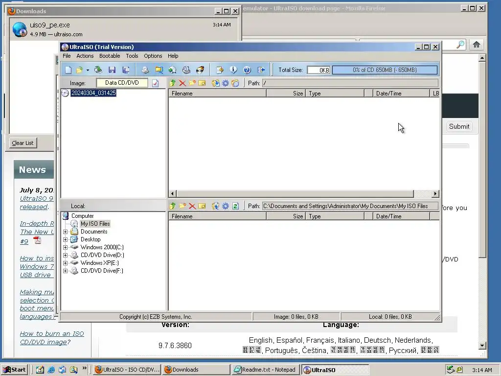Switch to Readme.txt - Notepad taskbar button
This screenshot has width=501, height=376.
point(265,370)
